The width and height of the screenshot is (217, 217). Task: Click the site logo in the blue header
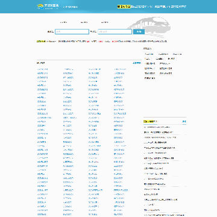[x=48, y=7]
